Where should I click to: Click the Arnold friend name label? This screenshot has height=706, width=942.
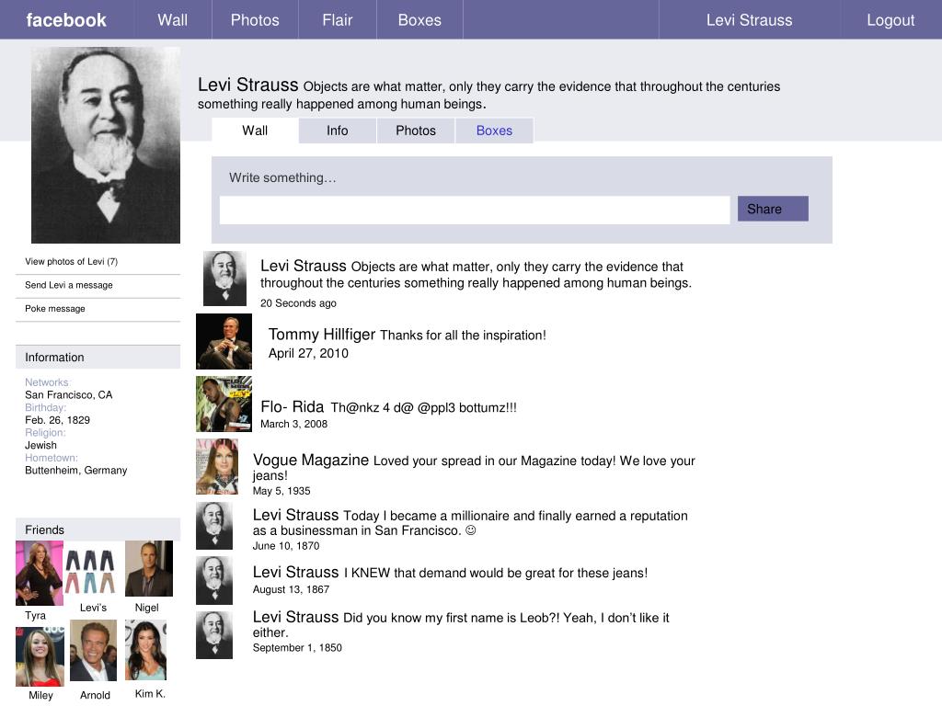coord(95,695)
